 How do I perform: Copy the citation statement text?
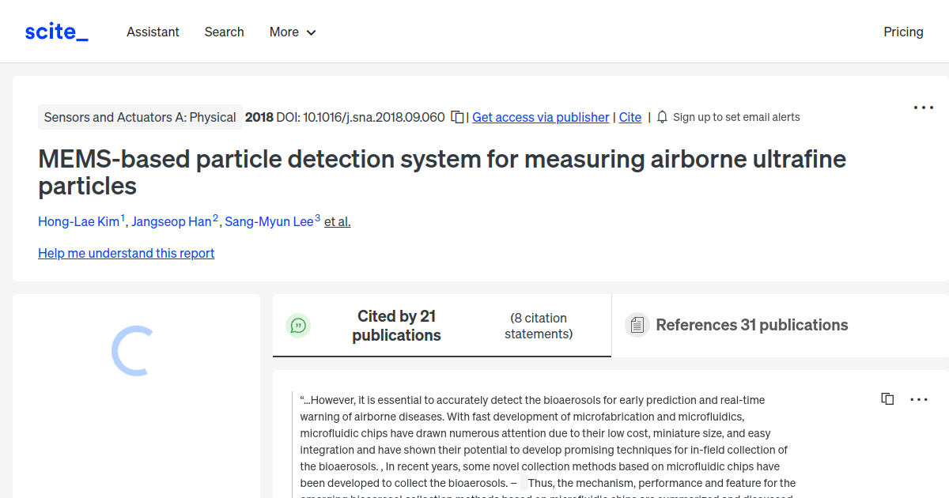point(887,398)
